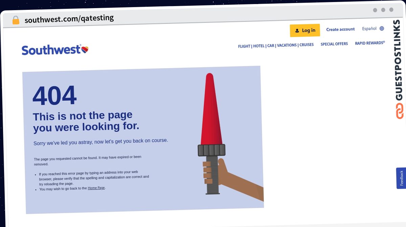The image size is (406, 227).
Task: Open the HOTEL menu item
Action: click(x=259, y=46)
